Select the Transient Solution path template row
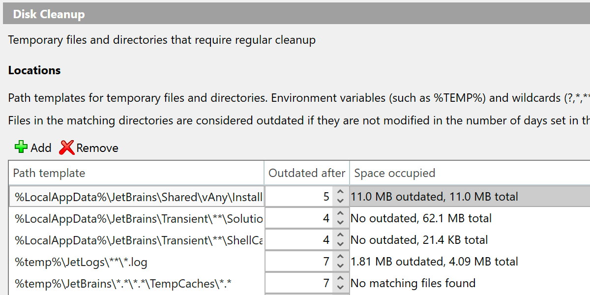The image size is (590, 295). [x=138, y=218]
